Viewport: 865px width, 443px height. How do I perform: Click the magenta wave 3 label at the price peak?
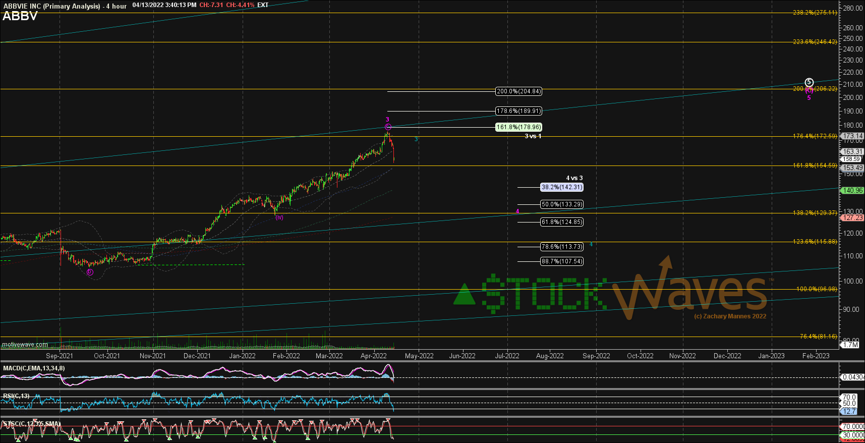387,120
